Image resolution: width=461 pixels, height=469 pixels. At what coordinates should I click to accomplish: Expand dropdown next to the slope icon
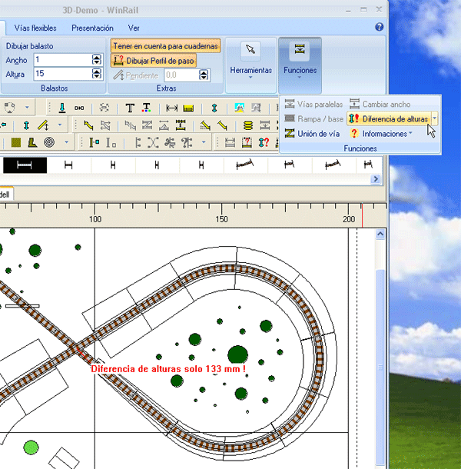tap(60, 125)
